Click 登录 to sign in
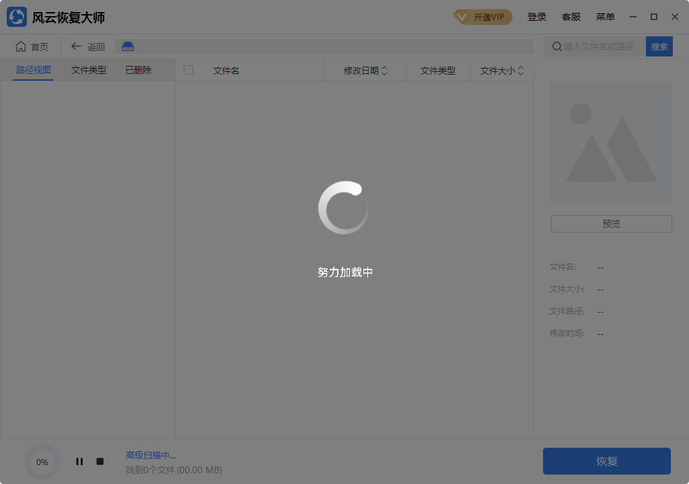 (536, 17)
